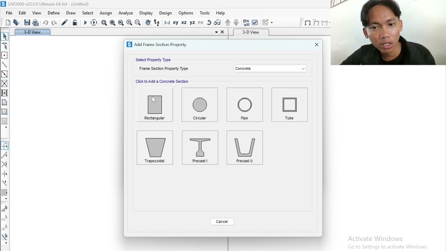Image resolution: width=446 pixels, height=251 pixels.
Task: Select the Reshape Object tool
Action: pos(5,46)
